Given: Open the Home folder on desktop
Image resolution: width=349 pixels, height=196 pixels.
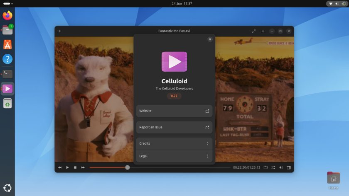Looking at the screenshot, I should 333,180.
